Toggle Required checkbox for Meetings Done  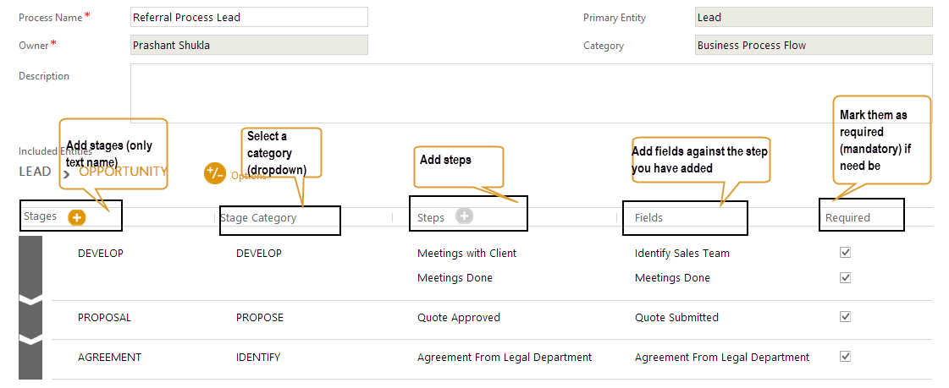click(844, 277)
